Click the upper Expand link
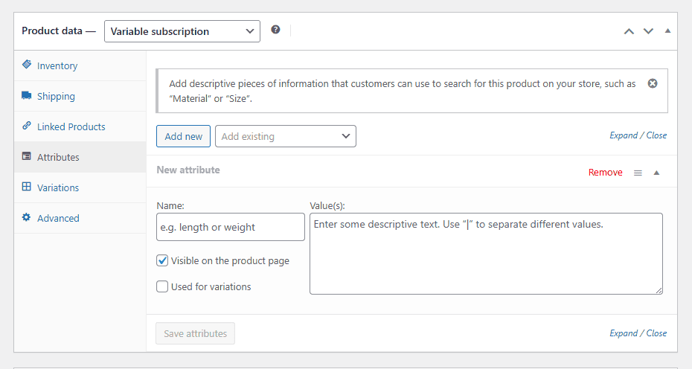The width and height of the screenshot is (692, 369). click(623, 135)
